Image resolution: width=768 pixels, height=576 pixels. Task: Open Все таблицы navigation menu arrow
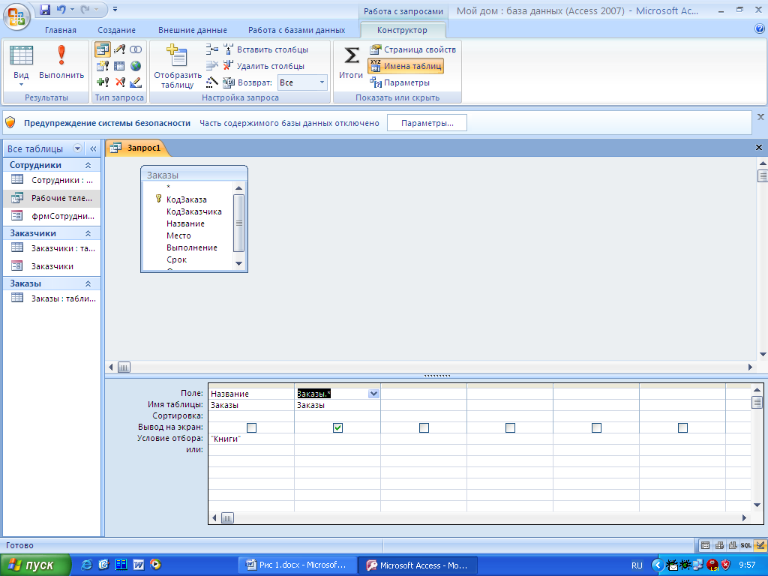coord(77,148)
